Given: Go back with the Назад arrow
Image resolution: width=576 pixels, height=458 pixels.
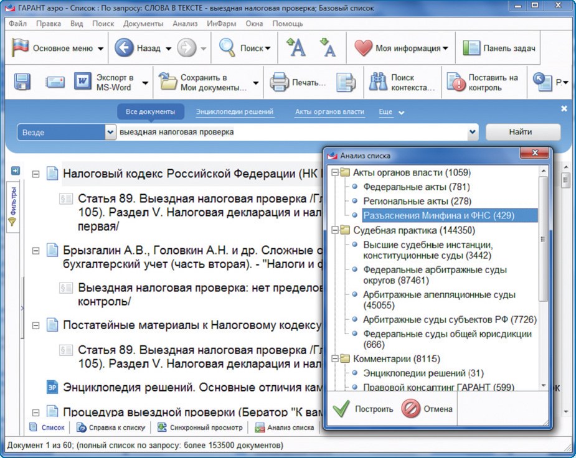Looking at the screenshot, I should point(125,48).
